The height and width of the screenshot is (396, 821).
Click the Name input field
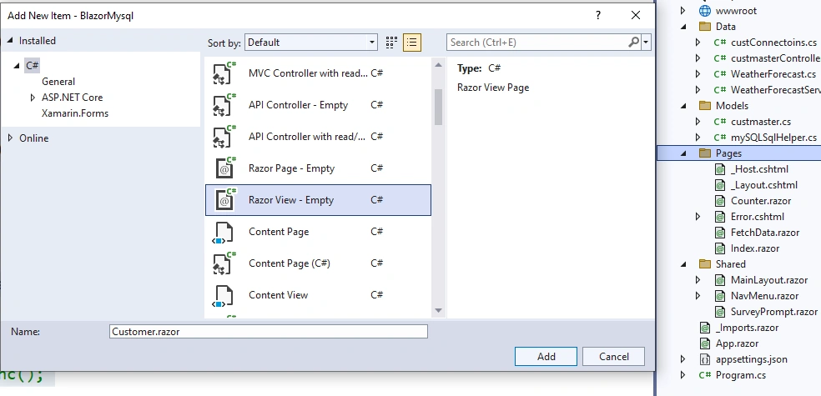pyautogui.click(x=269, y=332)
